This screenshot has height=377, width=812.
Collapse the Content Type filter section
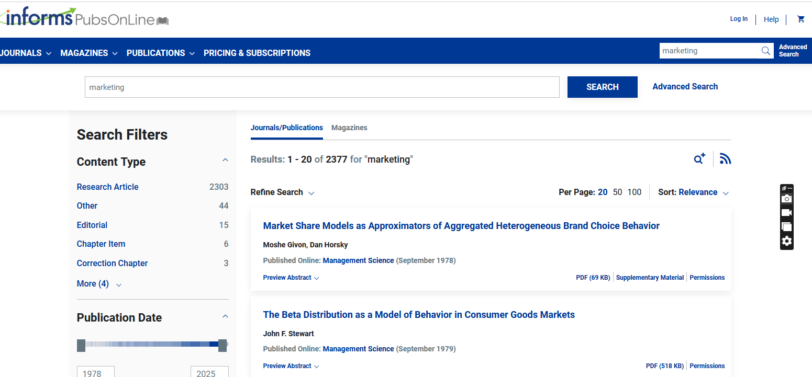click(x=225, y=161)
